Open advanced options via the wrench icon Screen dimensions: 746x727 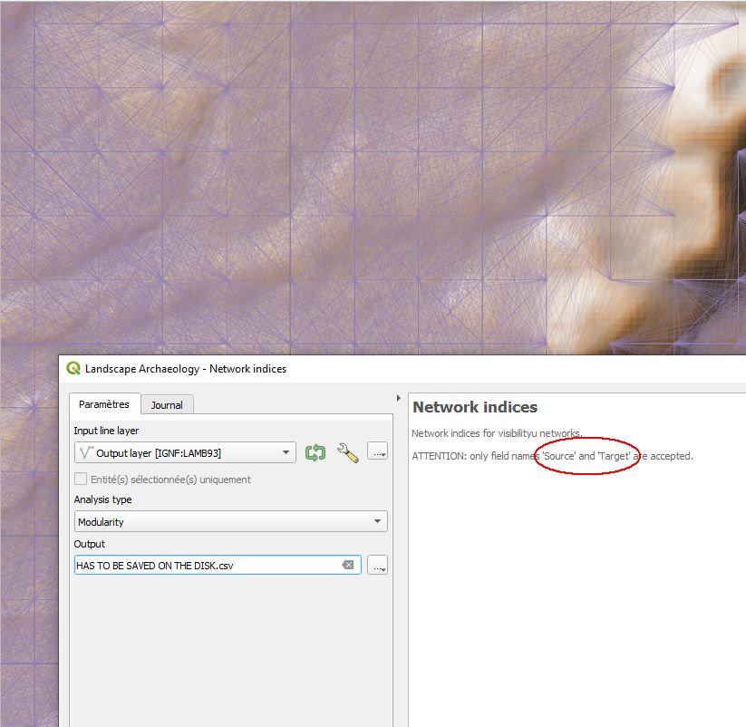[x=348, y=452]
